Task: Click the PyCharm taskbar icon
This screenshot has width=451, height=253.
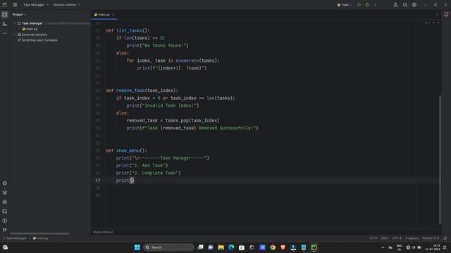Action: coord(314,247)
